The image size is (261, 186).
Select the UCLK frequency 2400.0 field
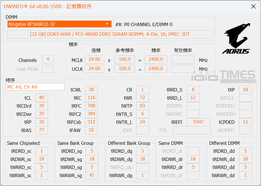(156, 69)
